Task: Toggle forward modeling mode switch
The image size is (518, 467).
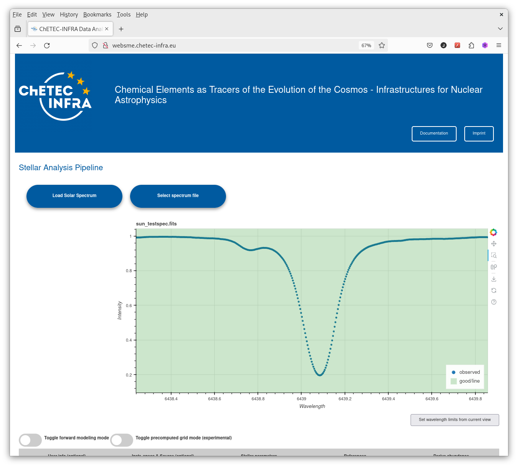Action: pyautogui.click(x=30, y=440)
